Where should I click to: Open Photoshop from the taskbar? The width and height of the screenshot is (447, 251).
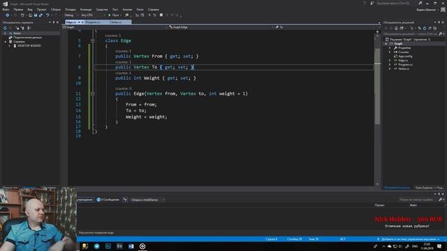point(108,246)
